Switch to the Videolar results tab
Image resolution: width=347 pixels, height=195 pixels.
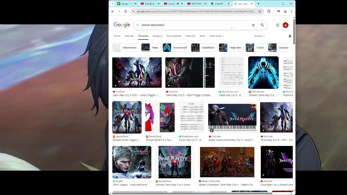tap(129, 36)
